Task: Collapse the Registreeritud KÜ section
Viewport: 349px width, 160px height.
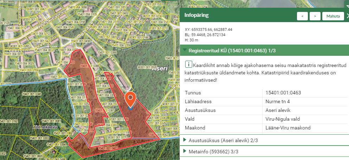Action: (x=185, y=51)
